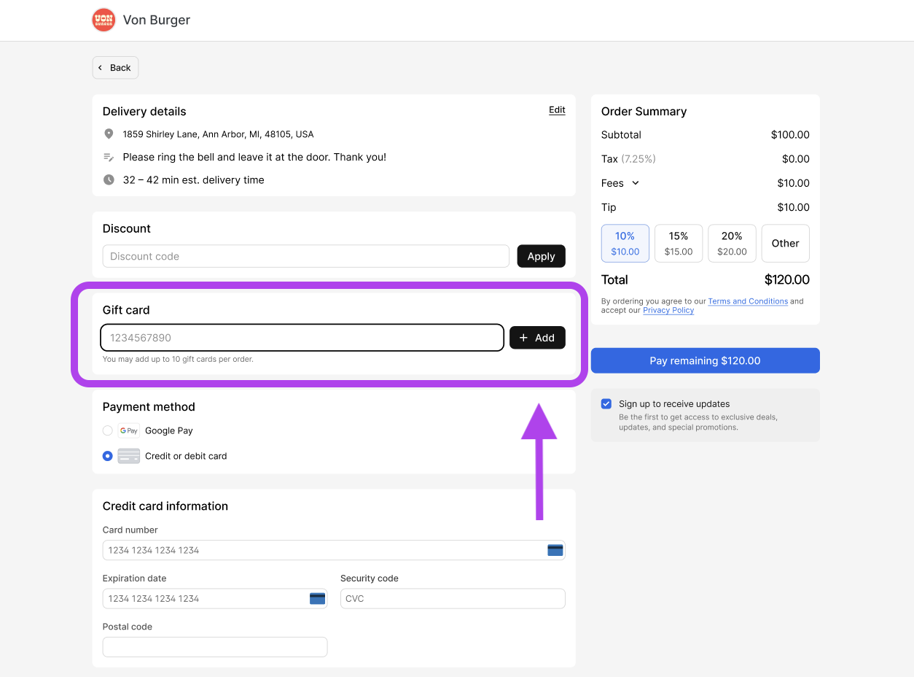This screenshot has height=677, width=914.
Task: Open the Terms and Conditions link
Action: click(748, 301)
